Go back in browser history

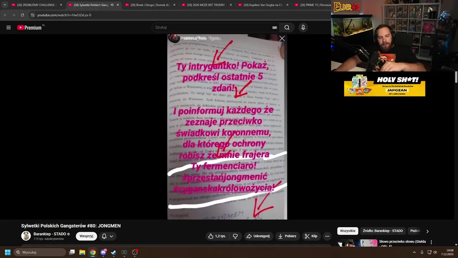point(5,15)
